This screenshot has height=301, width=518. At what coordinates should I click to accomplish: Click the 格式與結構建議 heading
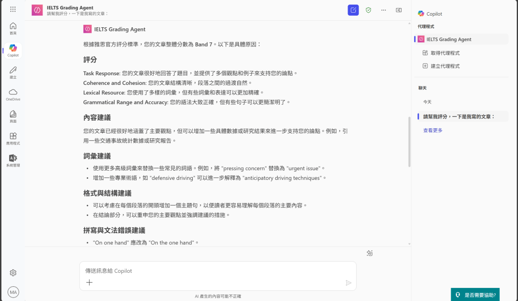(x=107, y=193)
